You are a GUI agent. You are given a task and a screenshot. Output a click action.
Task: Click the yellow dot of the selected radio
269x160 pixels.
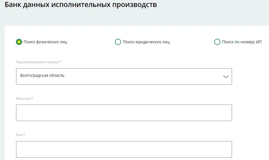[x=19, y=42]
